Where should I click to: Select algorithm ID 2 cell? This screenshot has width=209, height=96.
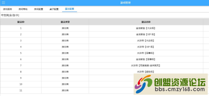(21, 34)
